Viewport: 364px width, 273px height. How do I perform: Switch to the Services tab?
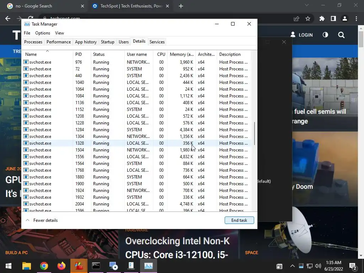(157, 42)
